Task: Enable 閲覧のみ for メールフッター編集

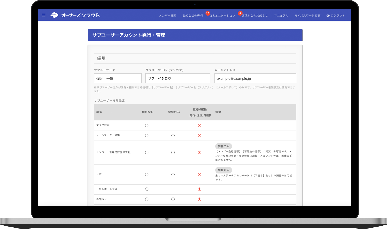Action: (173, 135)
